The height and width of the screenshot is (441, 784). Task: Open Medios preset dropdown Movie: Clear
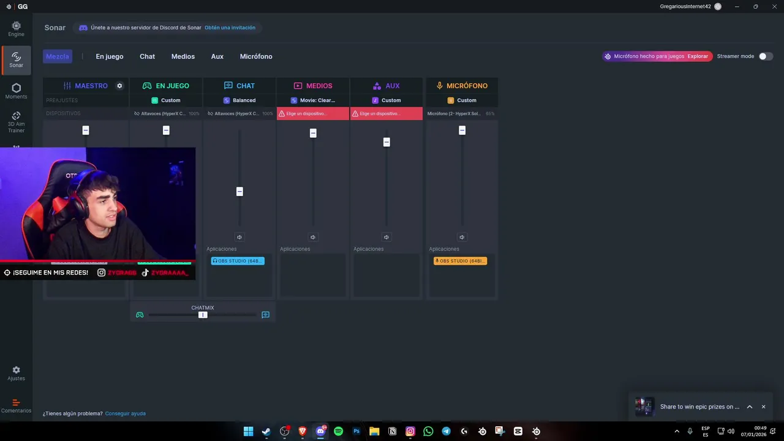[x=313, y=100]
